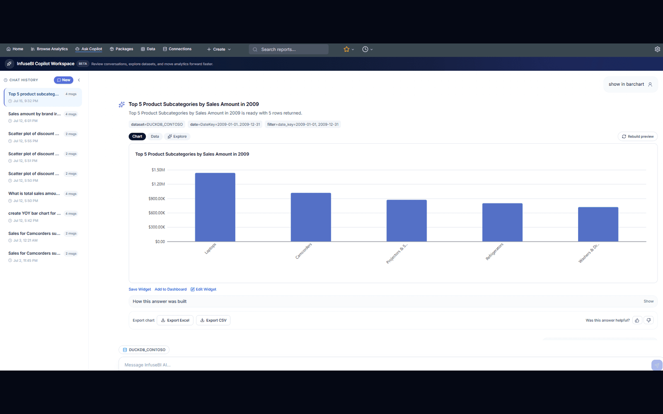Open the settings gear icon
Screen dimensions: 663x414
tap(657, 49)
